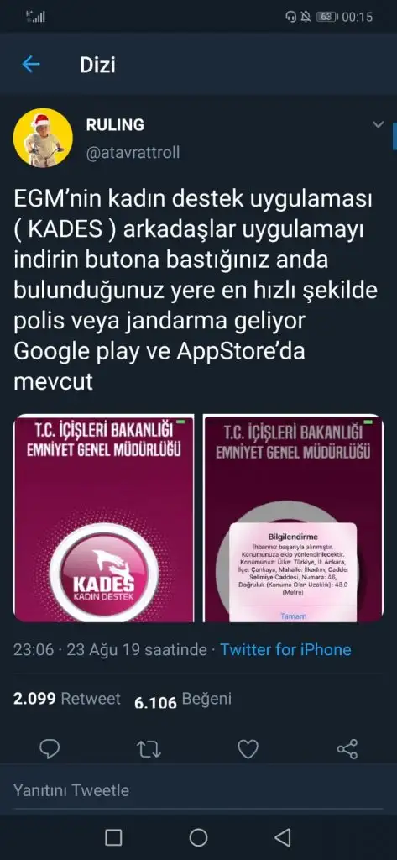Open the KADES logo image
The image size is (397, 860).
pos(103,518)
